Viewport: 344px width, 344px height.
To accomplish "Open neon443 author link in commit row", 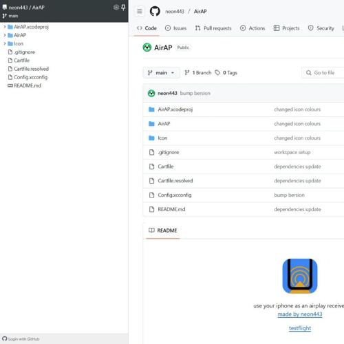I will pyautogui.click(x=167, y=93).
